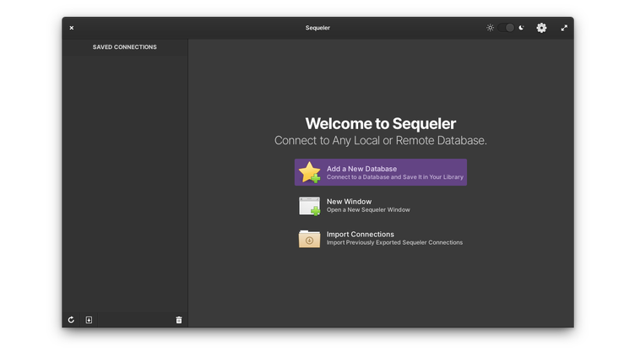Screen dimensions: 635x357
Task: Click the moon dark-mode icon
Action: click(521, 28)
